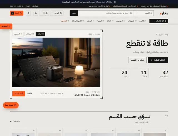Image resolution: width=178 pixels, height=136 pixels.
Task: Open the 07 الأجهزة المنزلية nav category
Action: (78, 21)
